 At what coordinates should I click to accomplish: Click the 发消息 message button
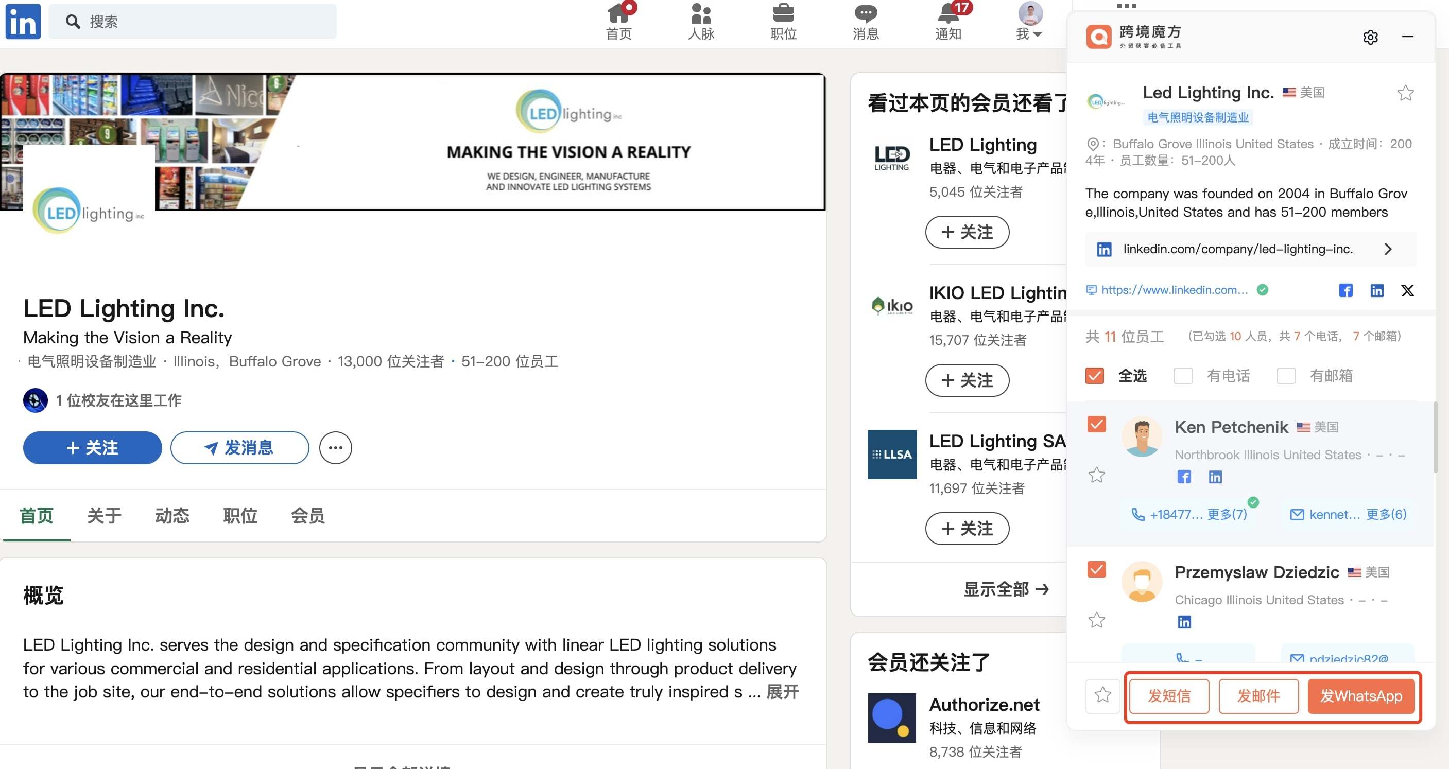click(239, 447)
